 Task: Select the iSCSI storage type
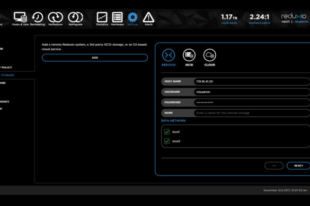tap(189, 58)
